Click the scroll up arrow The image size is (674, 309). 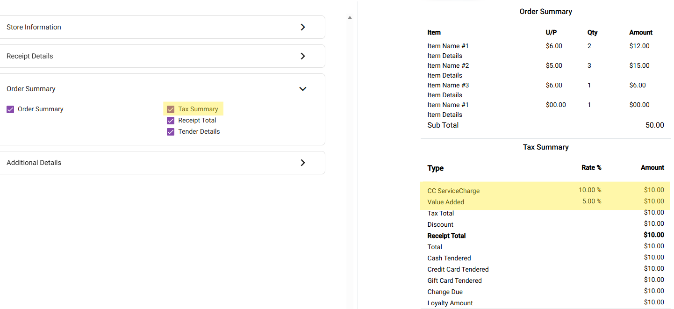[350, 18]
